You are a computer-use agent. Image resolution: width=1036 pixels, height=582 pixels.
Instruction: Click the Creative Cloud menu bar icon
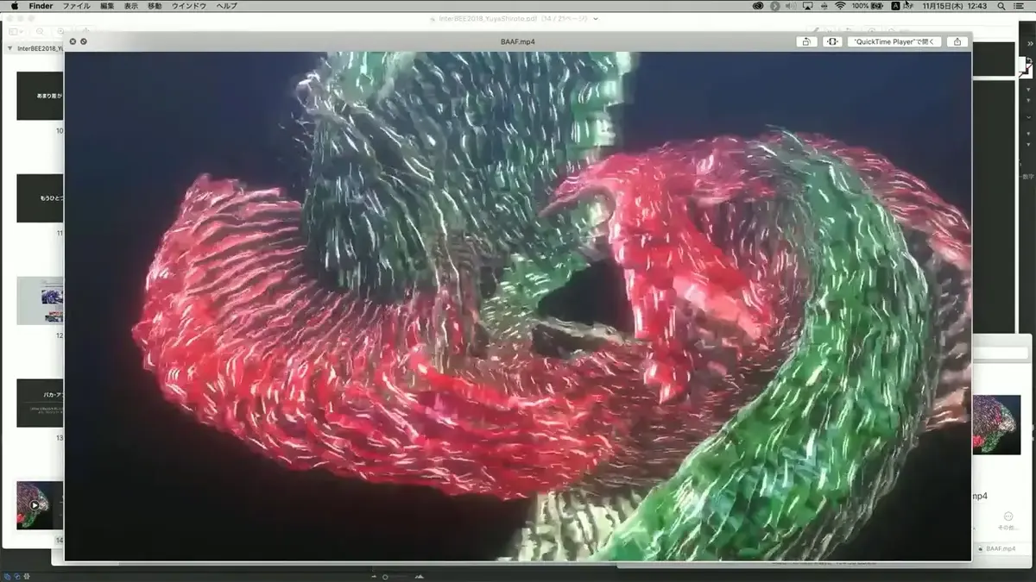(758, 6)
